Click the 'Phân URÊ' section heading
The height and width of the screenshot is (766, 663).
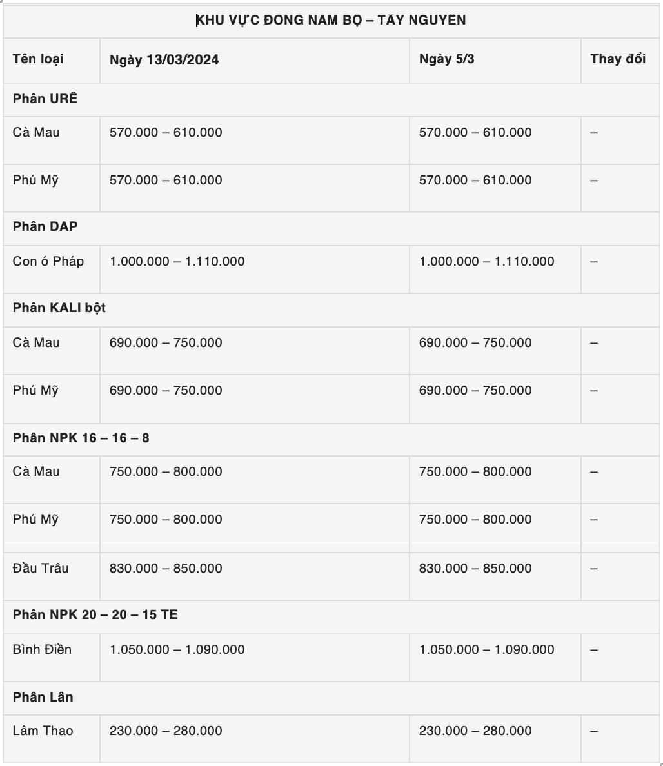pos(45,99)
